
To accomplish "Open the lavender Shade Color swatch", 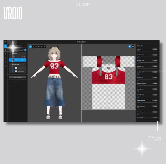I will pos(16,71).
